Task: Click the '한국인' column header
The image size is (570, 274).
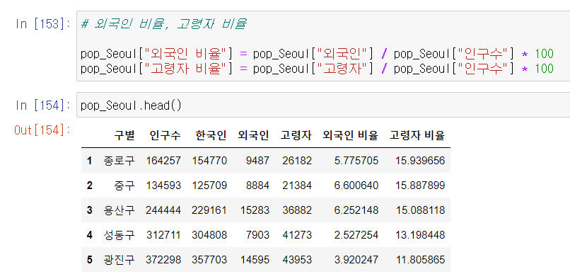Action: (x=211, y=136)
